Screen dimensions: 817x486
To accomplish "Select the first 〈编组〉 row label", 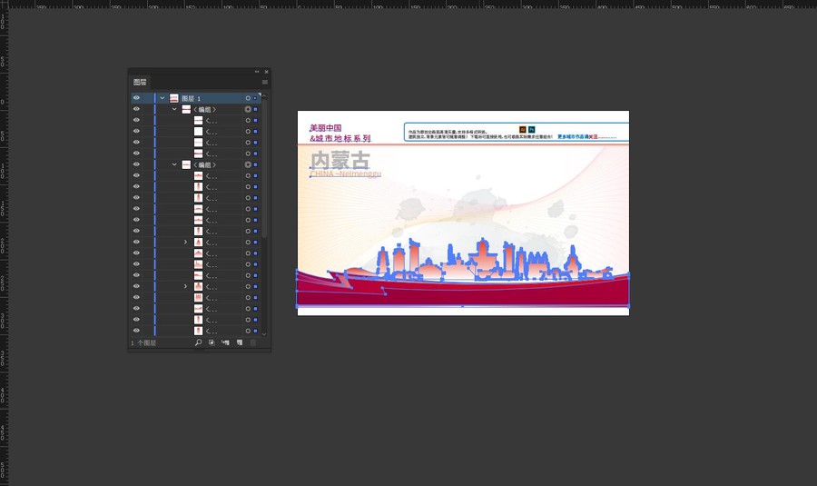I will click(x=205, y=110).
